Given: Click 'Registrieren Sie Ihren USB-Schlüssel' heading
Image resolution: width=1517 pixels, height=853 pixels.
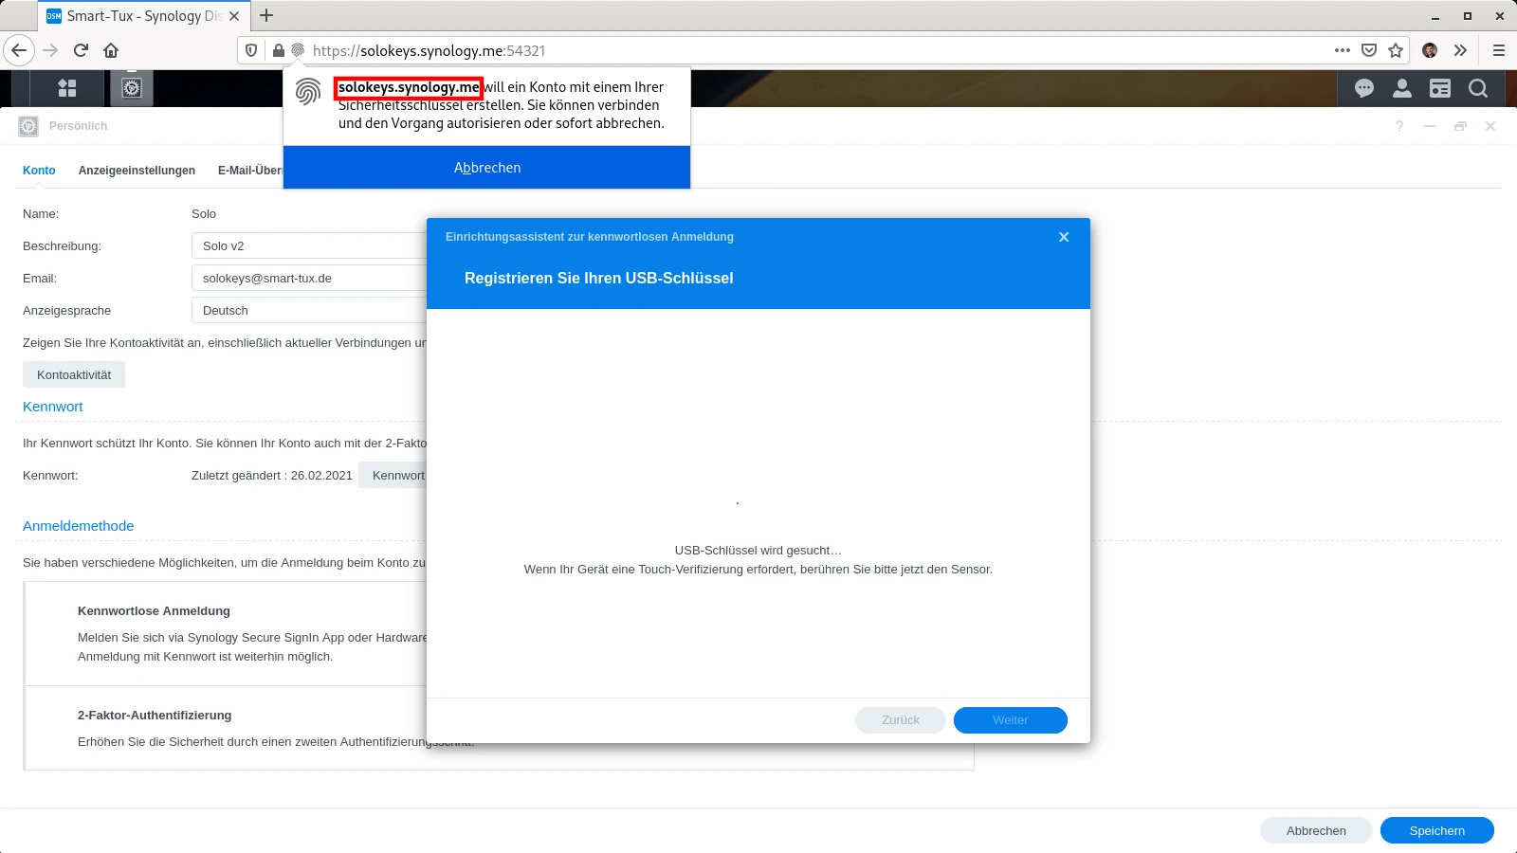Looking at the screenshot, I should [599, 278].
